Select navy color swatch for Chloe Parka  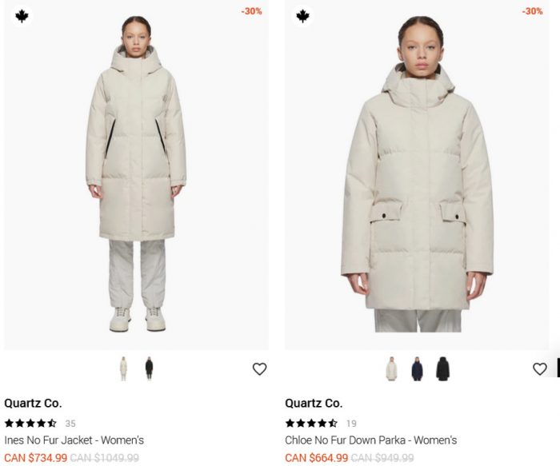click(x=417, y=368)
